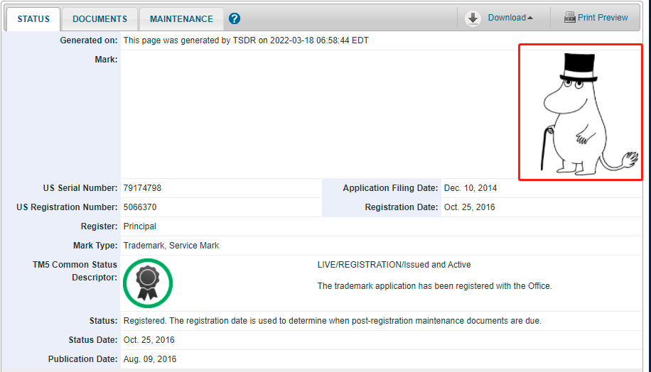Click the Status Date value Oct. 25, 2016
This screenshot has width=651, height=372.
149,340
